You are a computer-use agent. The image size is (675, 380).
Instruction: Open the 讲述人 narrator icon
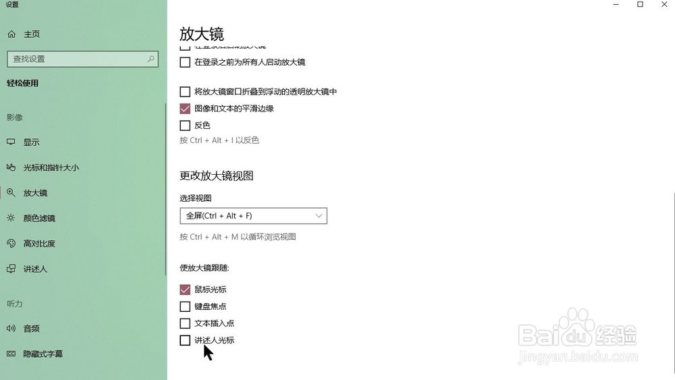pyautogui.click(x=11, y=269)
